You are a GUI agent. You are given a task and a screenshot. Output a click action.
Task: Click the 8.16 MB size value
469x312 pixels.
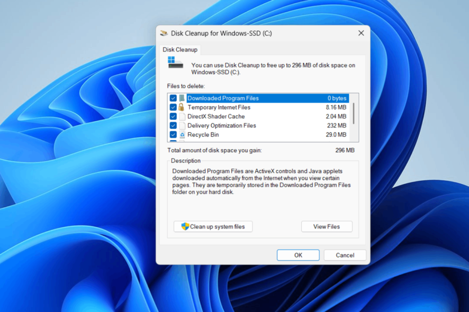[336, 107]
